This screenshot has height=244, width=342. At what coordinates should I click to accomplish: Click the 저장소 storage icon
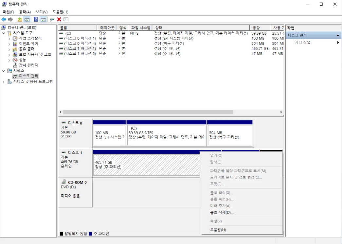coord(9,71)
